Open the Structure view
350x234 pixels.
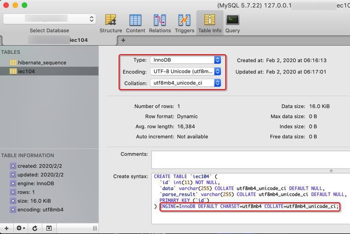pyautogui.click(x=111, y=23)
